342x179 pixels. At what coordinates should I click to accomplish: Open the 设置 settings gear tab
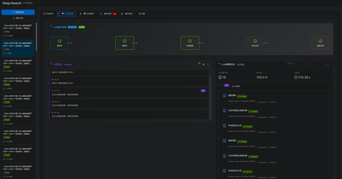coord(142,14)
